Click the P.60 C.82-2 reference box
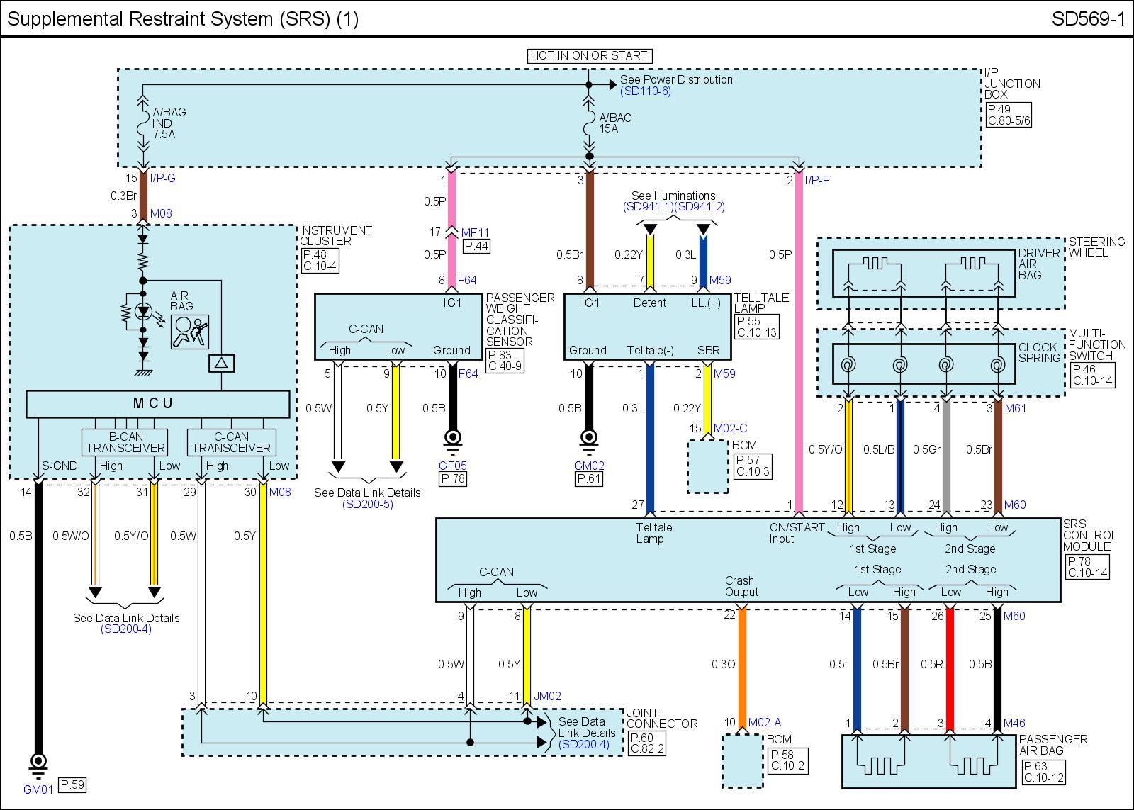 tap(647, 743)
